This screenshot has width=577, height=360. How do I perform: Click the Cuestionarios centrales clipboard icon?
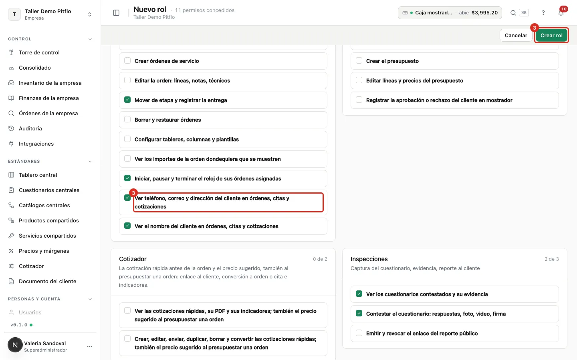[x=11, y=190]
